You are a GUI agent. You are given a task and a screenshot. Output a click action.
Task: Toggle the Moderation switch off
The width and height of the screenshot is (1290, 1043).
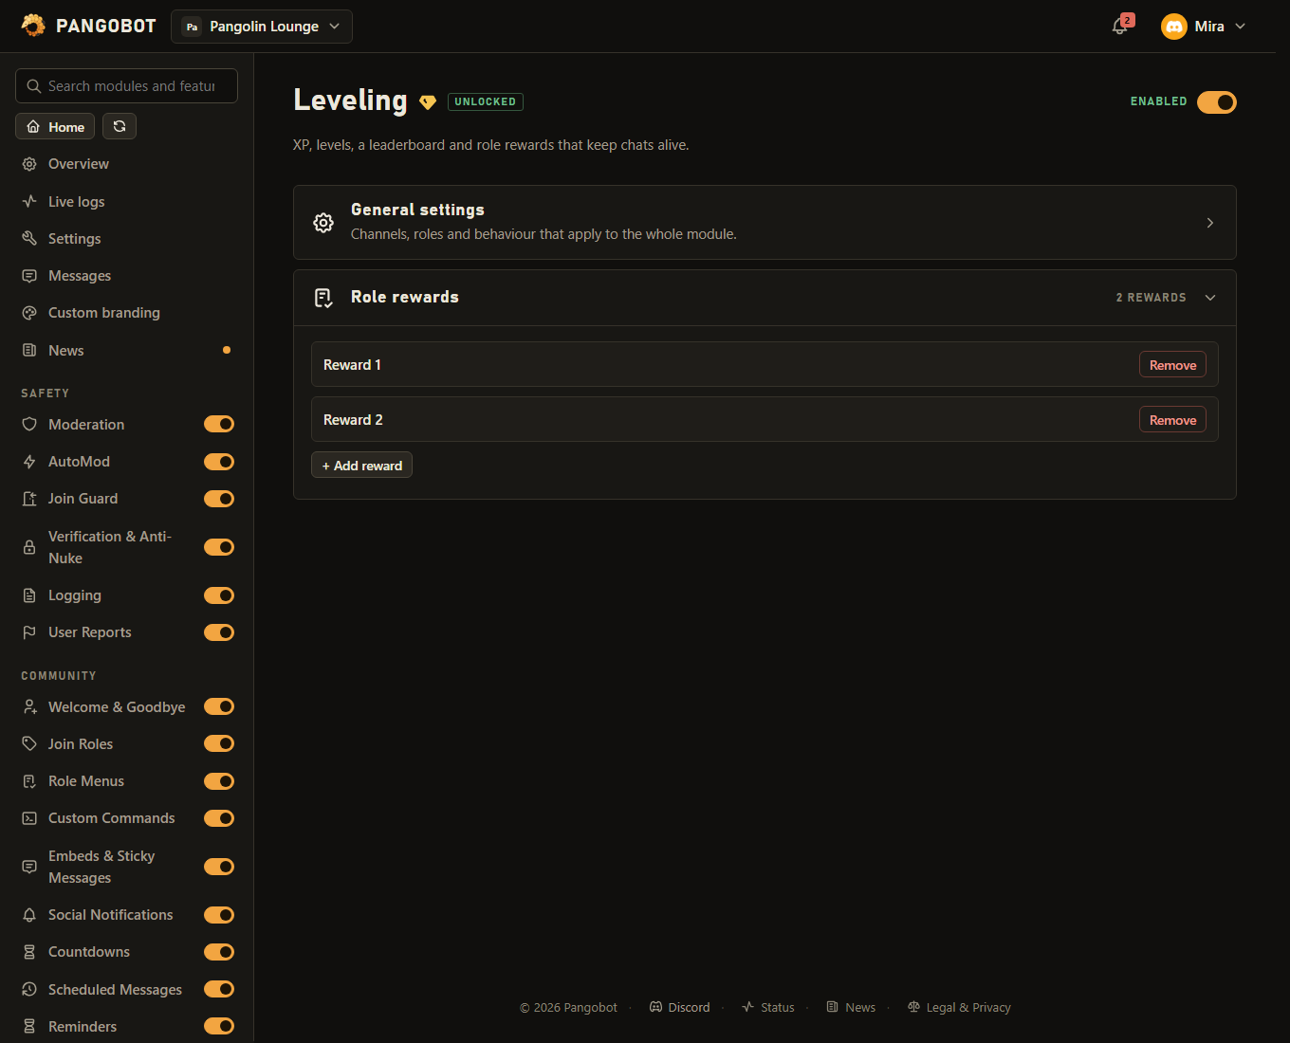[x=219, y=424]
